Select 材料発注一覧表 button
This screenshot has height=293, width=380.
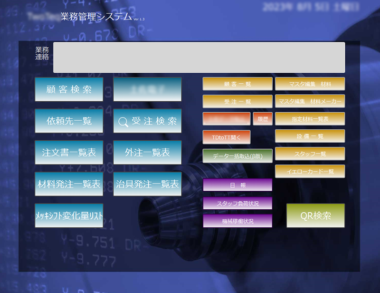click(x=69, y=184)
